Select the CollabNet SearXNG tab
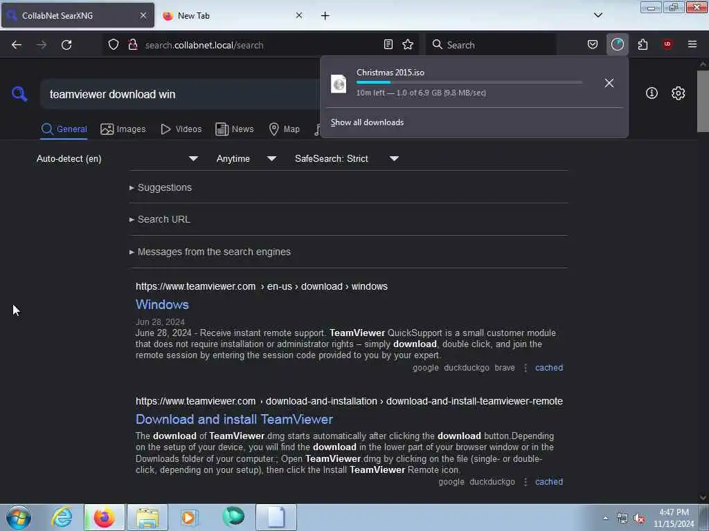Viewport: 709px width, 531px height. [78, 16]
